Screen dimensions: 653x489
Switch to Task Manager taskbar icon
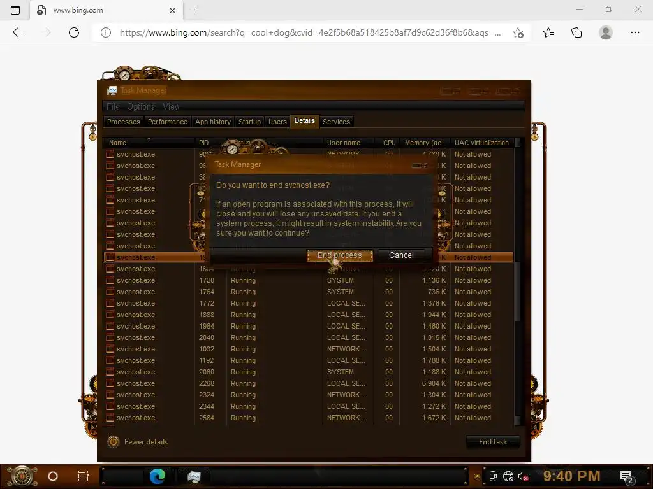[194, 476]
